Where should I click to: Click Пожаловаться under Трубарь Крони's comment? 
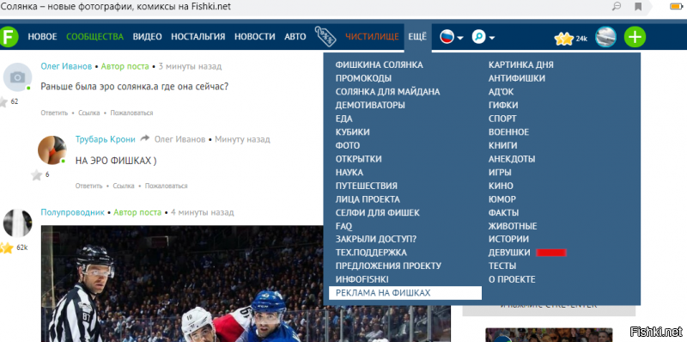coord(167,186)
